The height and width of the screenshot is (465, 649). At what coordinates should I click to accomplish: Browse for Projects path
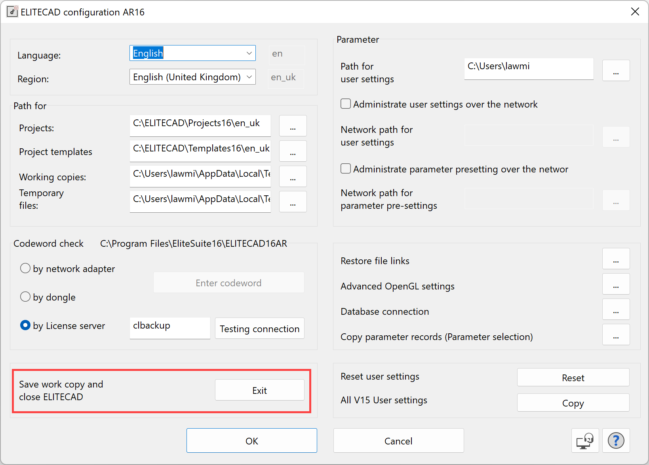pyautogui.click(x=293, y=126)
